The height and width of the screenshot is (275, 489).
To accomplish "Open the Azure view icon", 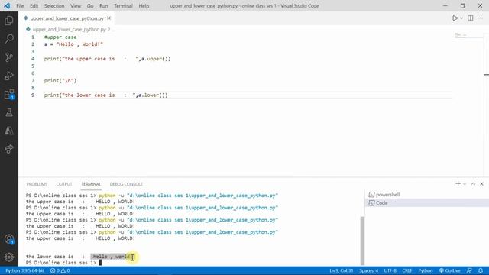I will pyautogui.click(x=9, y=131).
